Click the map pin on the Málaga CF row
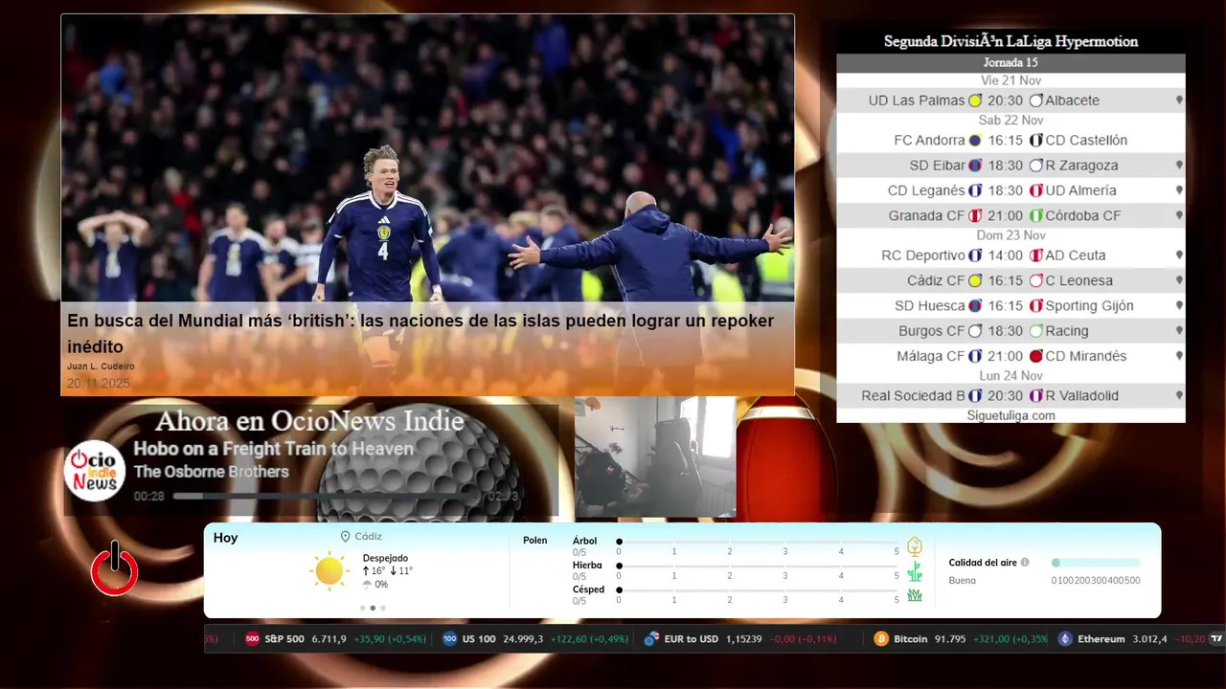The width and height of the screenshot is (1226, 689). tap(1179, 356)
